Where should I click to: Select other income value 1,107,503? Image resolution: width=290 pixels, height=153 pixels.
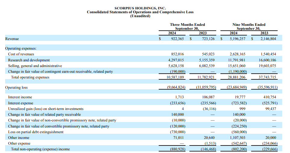(238, 137)
